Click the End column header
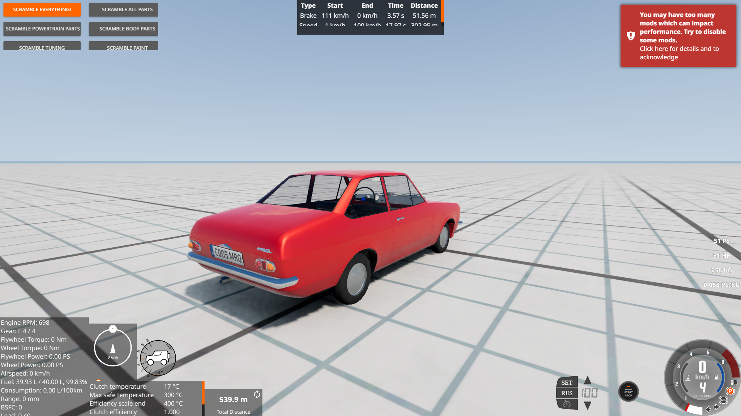 367,5
